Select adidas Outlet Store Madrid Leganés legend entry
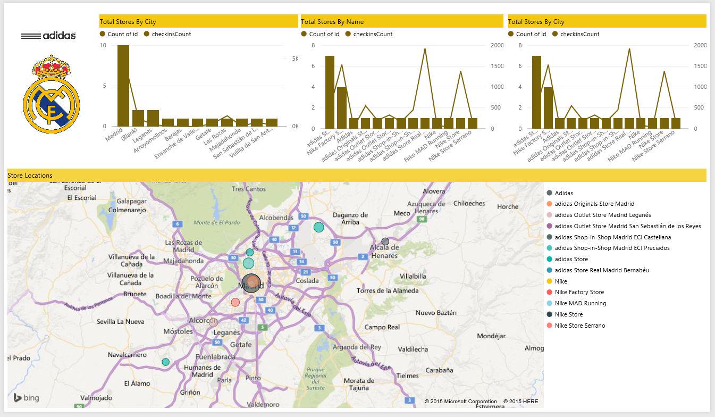This screenshot has width=715, height=417. (x=599, y=215)
